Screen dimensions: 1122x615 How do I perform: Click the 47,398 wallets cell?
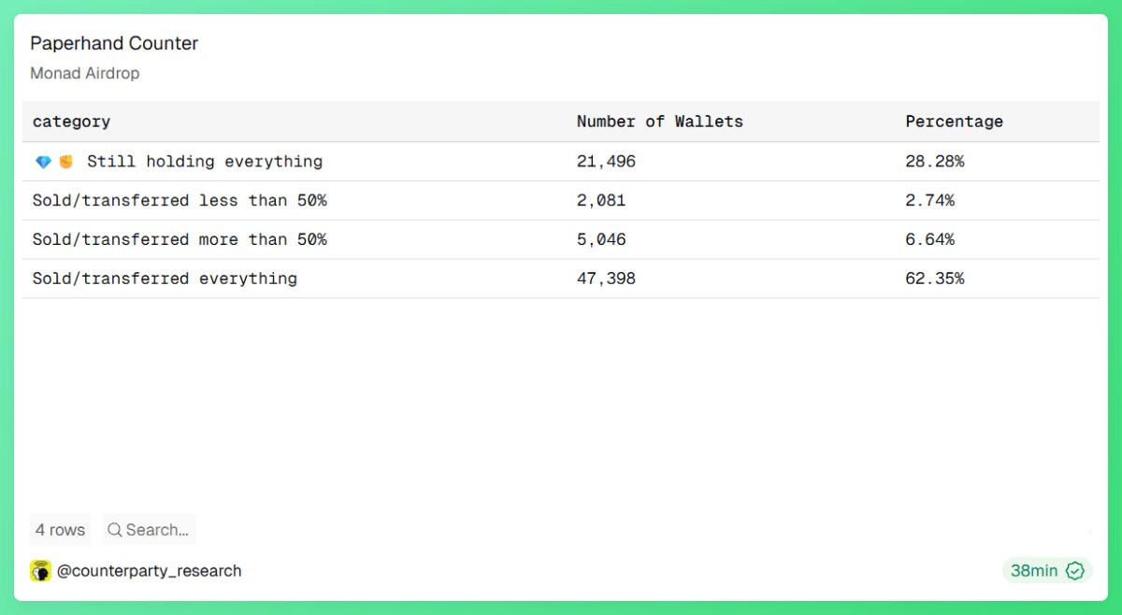(606, 279)
